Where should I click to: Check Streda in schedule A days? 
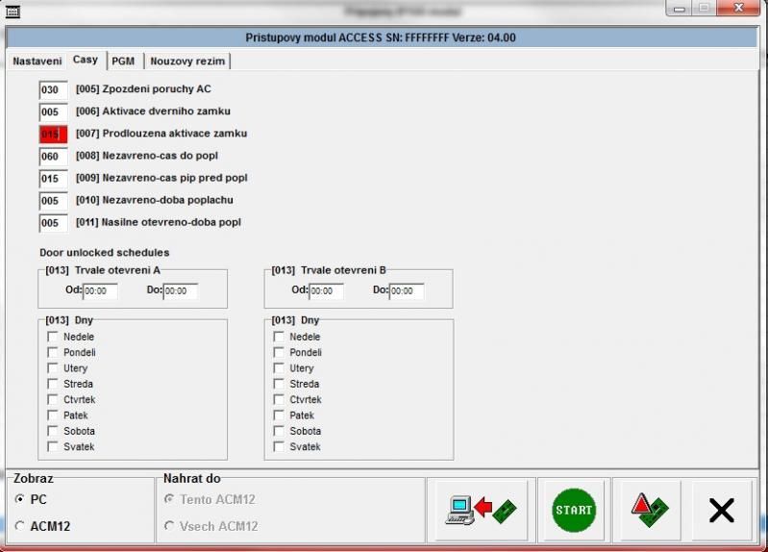[53, 384]
